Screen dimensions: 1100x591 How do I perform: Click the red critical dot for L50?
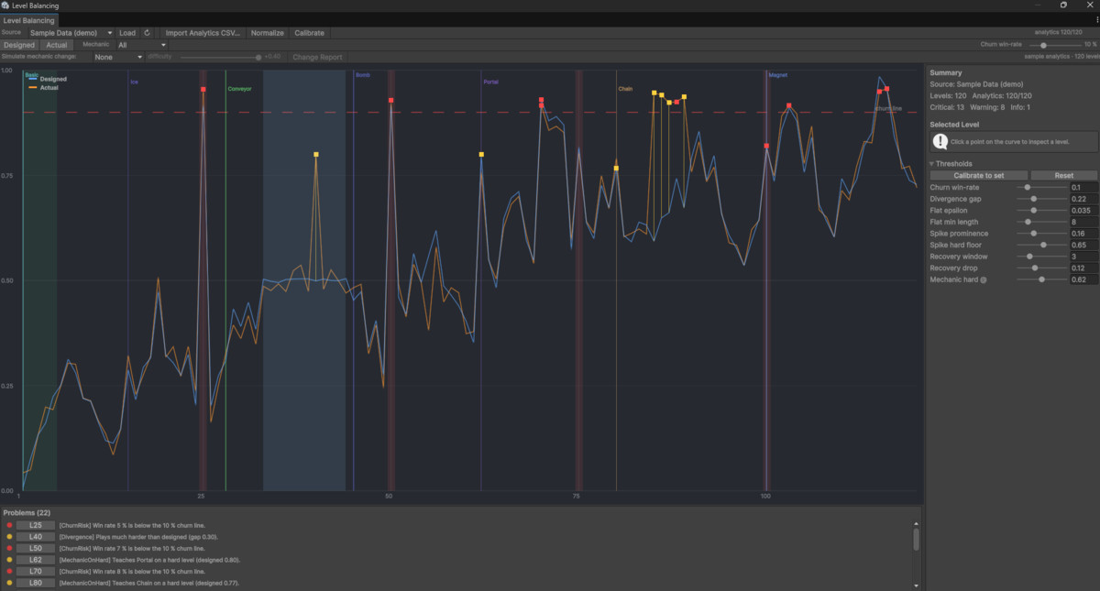point(9,548)
